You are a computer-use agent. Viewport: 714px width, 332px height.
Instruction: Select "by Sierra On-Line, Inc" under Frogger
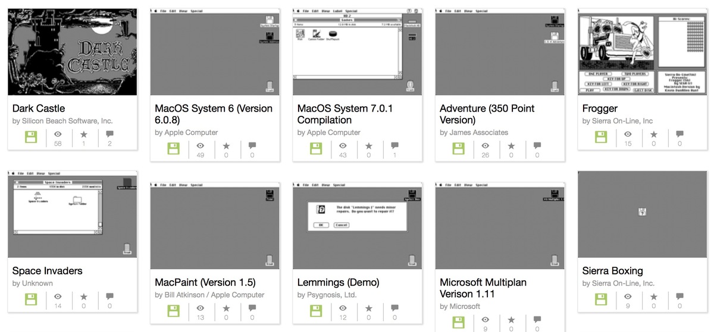pos(618,121)
